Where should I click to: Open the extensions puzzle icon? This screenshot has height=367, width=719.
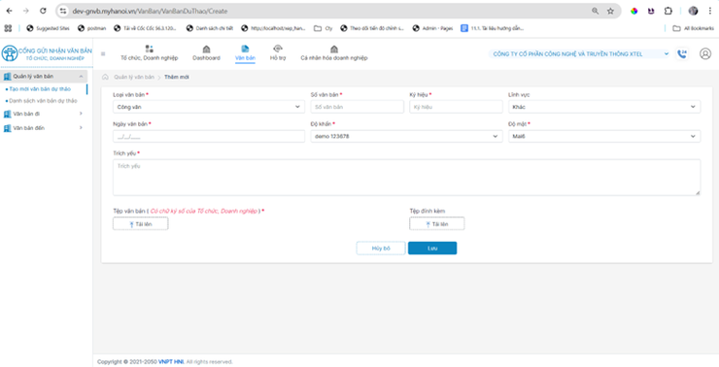click(x=668, y=11)
